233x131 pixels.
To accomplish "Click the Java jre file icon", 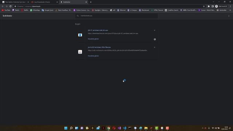I will [80, 52].
